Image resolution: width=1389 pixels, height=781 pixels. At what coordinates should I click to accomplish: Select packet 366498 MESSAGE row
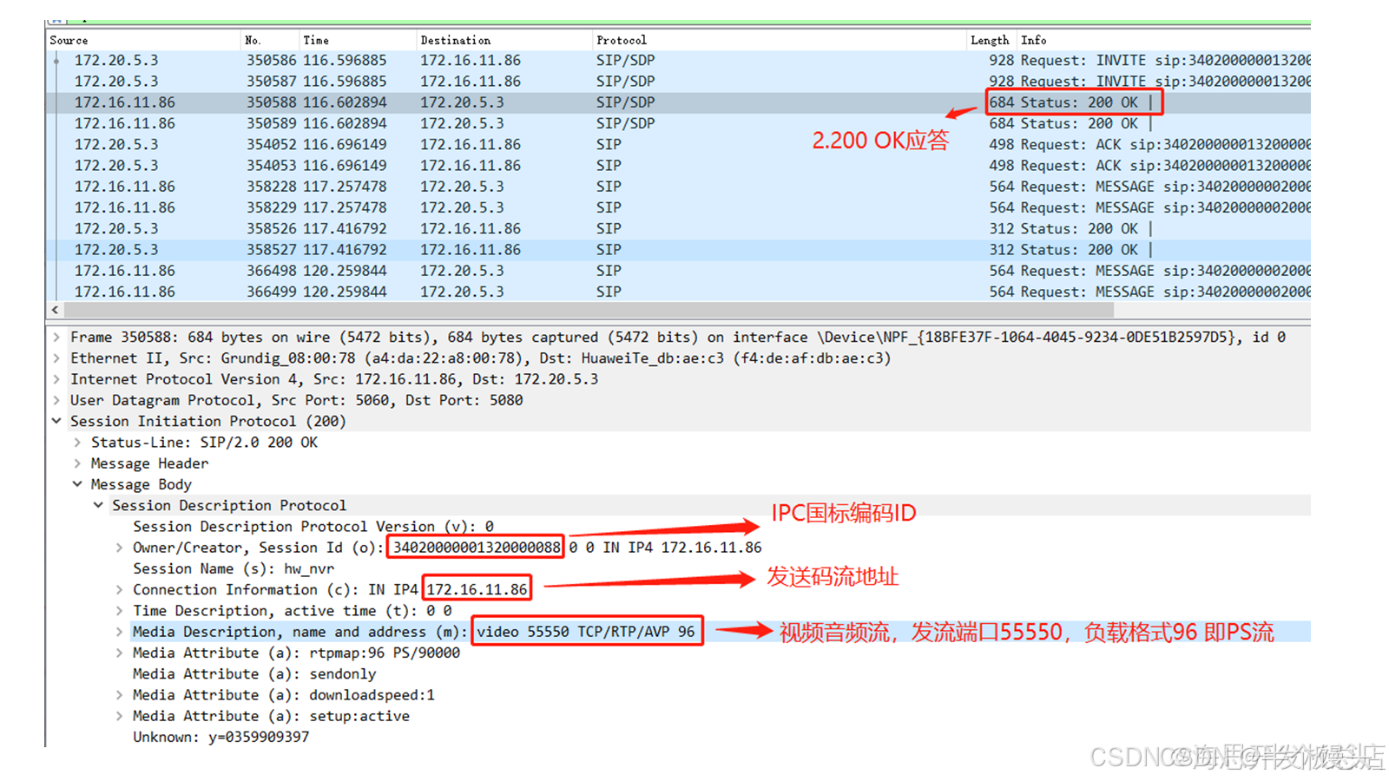pos(678,271)
